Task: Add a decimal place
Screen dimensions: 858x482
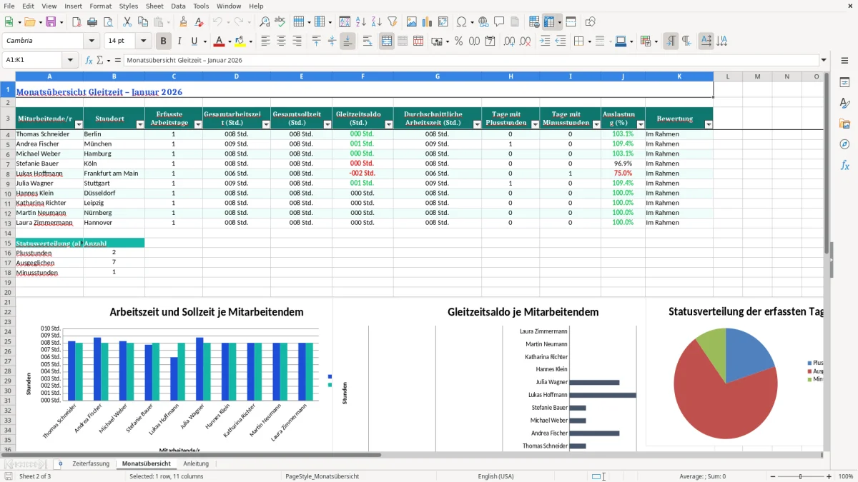Action: [510, 41]
